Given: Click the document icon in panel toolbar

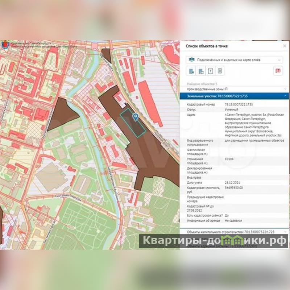Looking at the screenshot, I should [x=220, y=71].
